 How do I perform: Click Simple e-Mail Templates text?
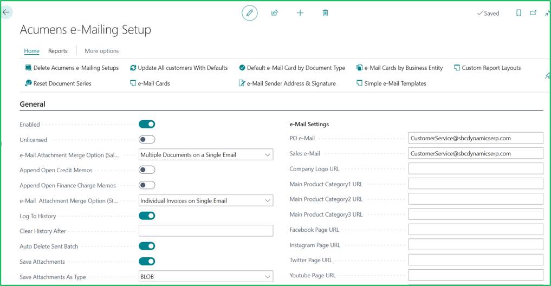(395, 83)
